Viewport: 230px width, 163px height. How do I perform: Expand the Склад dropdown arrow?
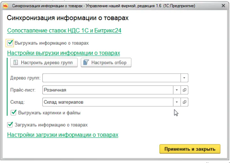[177, 102]
